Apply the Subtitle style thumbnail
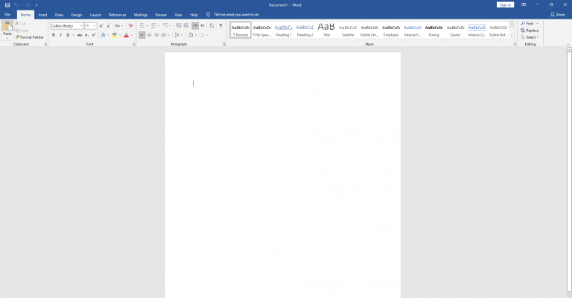 point(348,31)
